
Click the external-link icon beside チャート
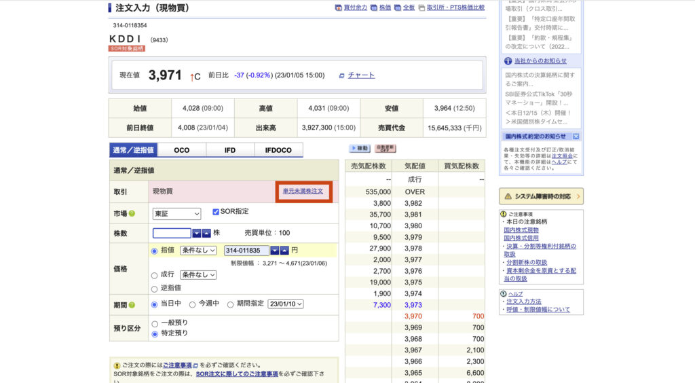coord(342,76)
